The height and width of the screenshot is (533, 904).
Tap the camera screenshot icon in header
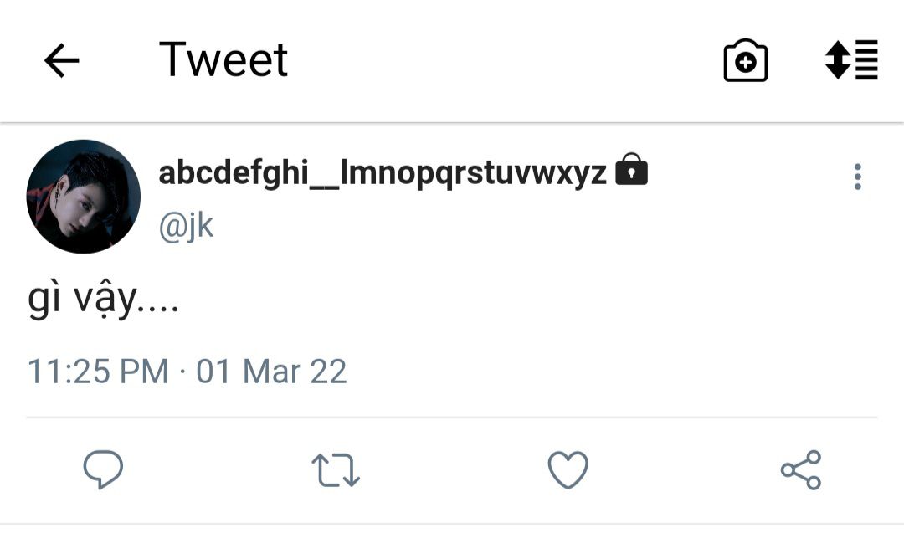pos(745,61)
